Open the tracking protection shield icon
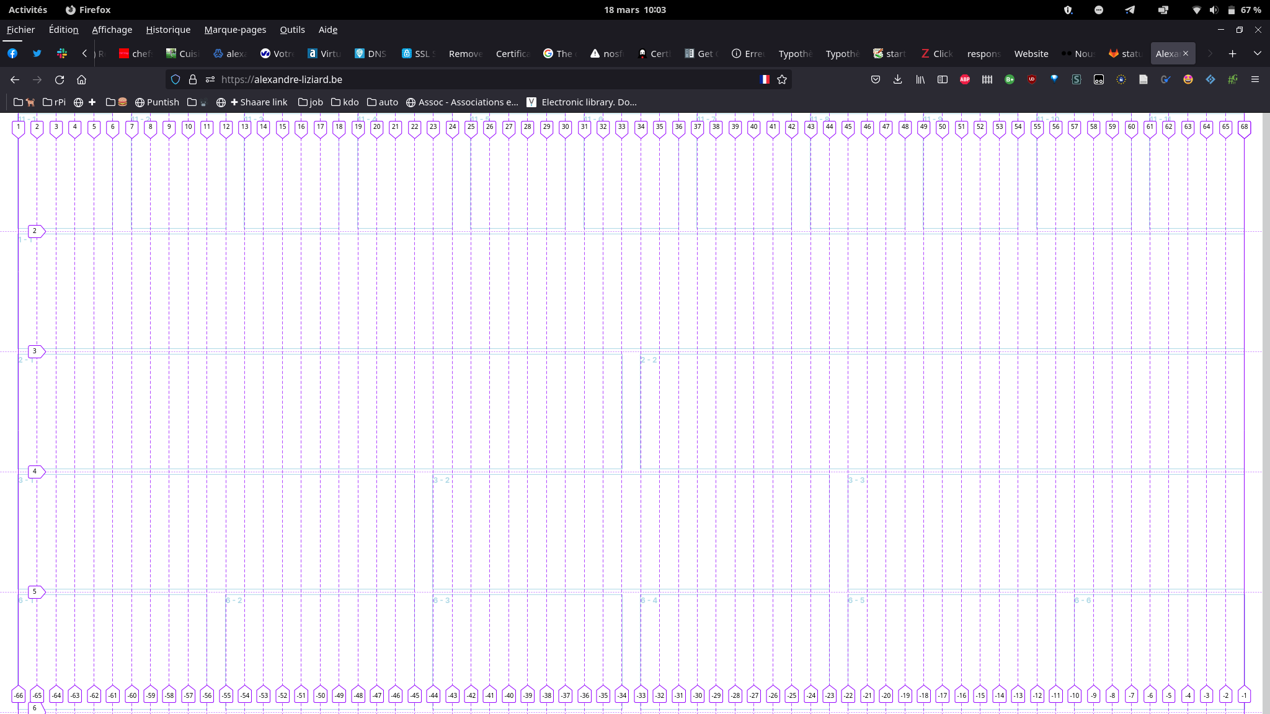 (175, 79)
